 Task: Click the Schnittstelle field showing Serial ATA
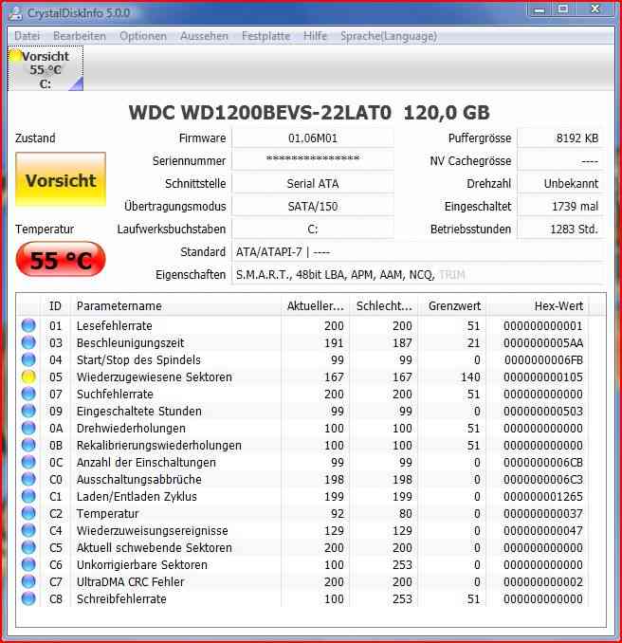(x=313, y=183)
